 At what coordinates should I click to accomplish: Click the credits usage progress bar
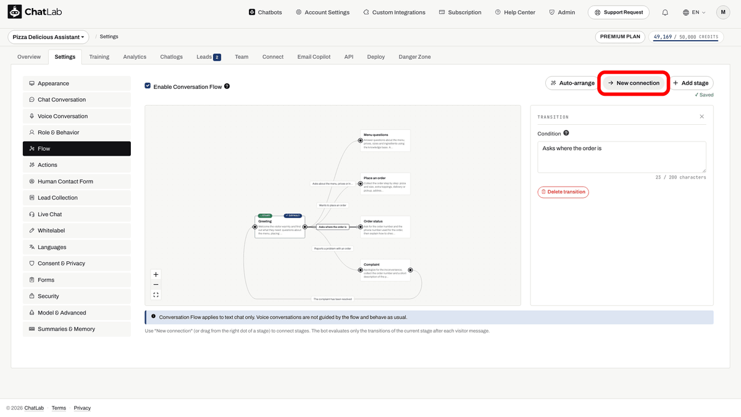point(686,41)
